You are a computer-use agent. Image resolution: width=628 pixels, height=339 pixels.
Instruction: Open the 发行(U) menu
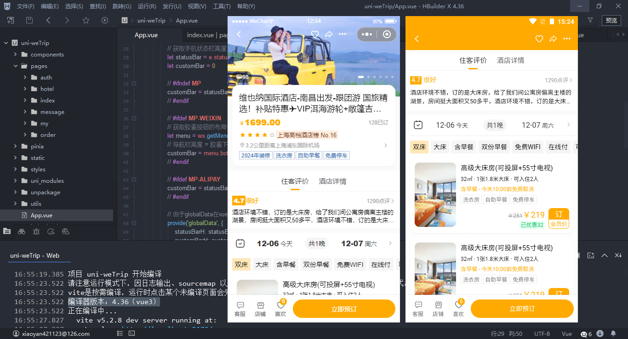[x=172, y=6]
